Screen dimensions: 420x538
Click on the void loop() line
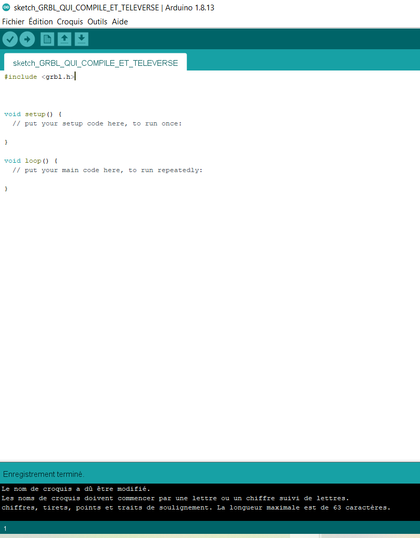click(31, 161)
